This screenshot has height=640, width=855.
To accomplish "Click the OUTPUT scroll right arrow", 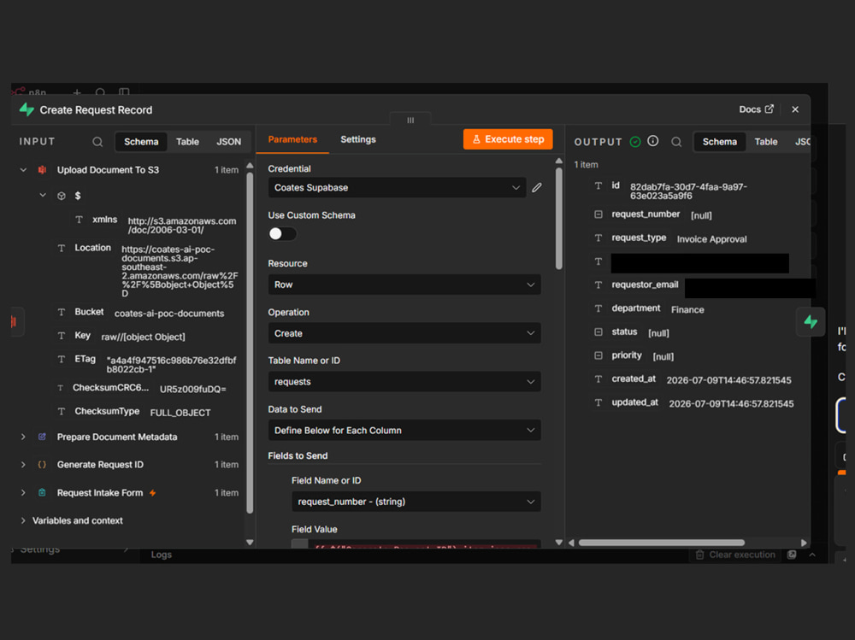I will (803, 543).
